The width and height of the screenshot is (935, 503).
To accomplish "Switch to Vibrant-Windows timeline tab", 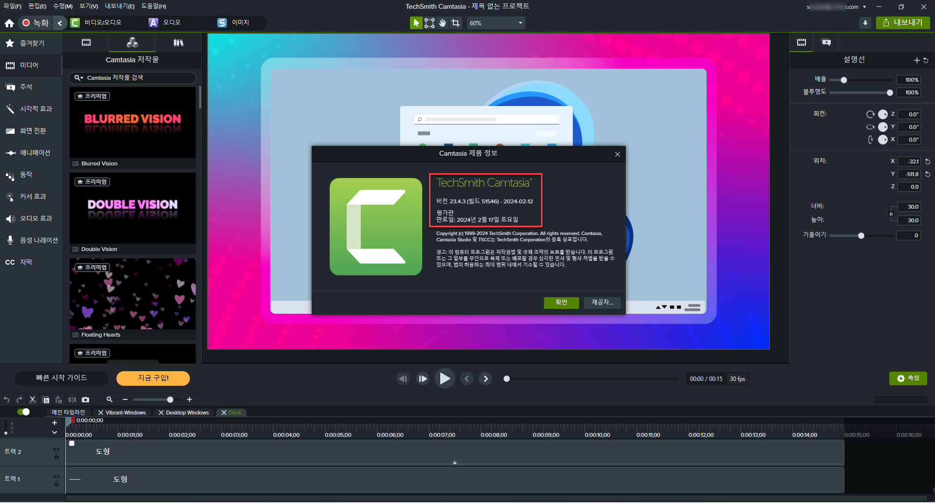I will 126,413.
